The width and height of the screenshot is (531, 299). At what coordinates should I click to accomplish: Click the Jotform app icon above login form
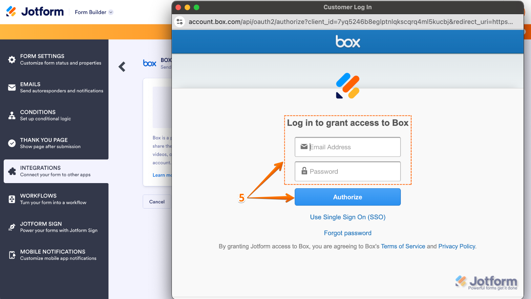click(x=348, y=86)
